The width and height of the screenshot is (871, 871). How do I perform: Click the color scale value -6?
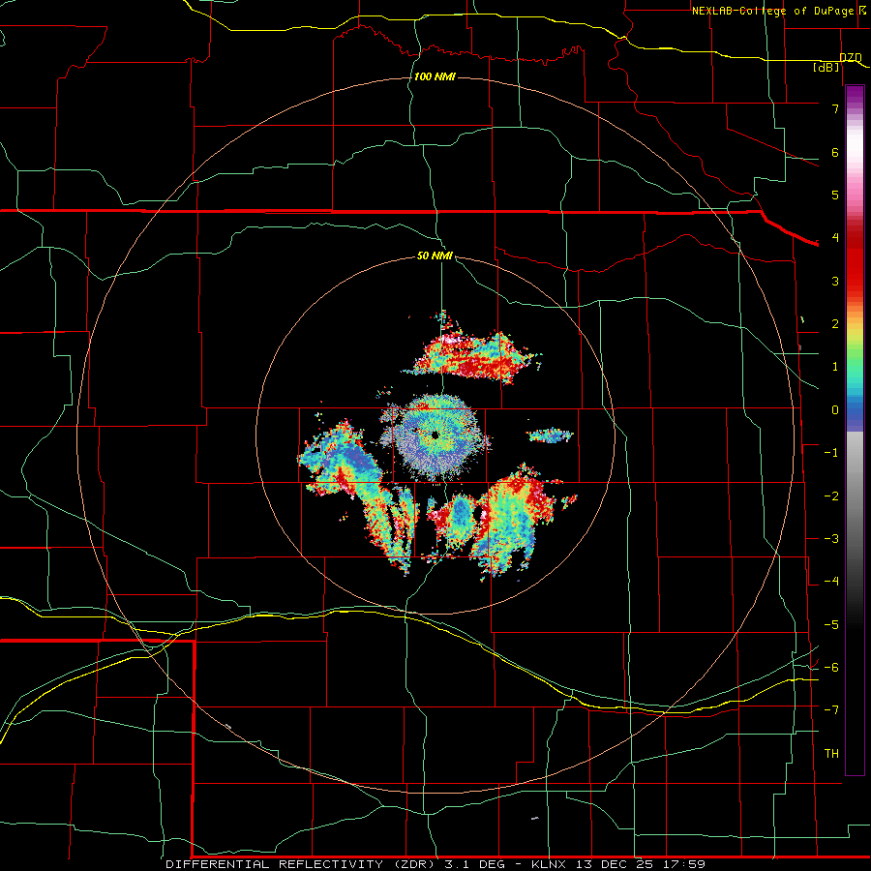tap(831, 668)
